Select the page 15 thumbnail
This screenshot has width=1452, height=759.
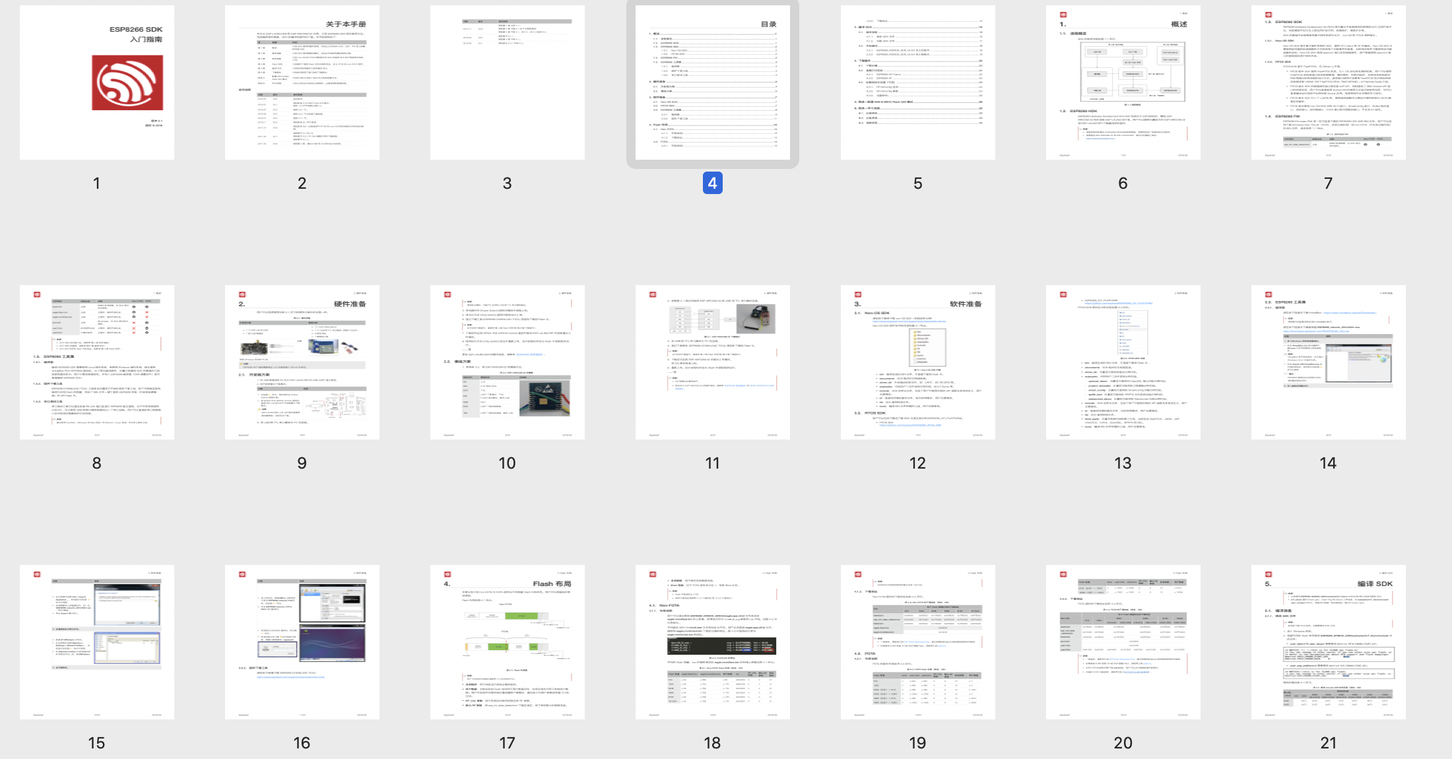pyautogui.click(x=97, y=642)
